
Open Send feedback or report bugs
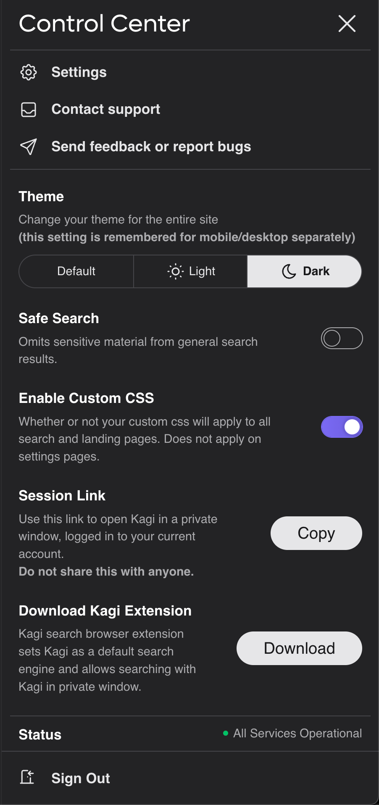(151, 147)
